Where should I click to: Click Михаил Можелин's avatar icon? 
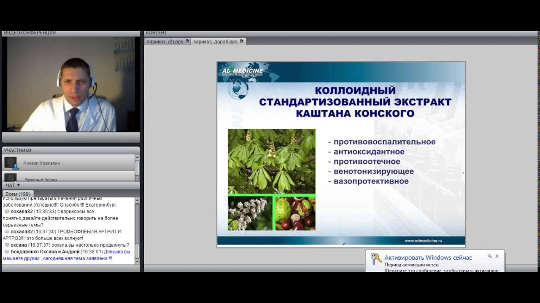click(11, 163)
